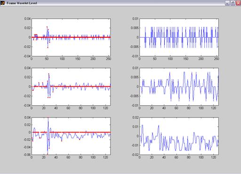Click the 0.04 peak in the bottom-left plot
This screenshot has height=174, width=241.
(48, 117)
